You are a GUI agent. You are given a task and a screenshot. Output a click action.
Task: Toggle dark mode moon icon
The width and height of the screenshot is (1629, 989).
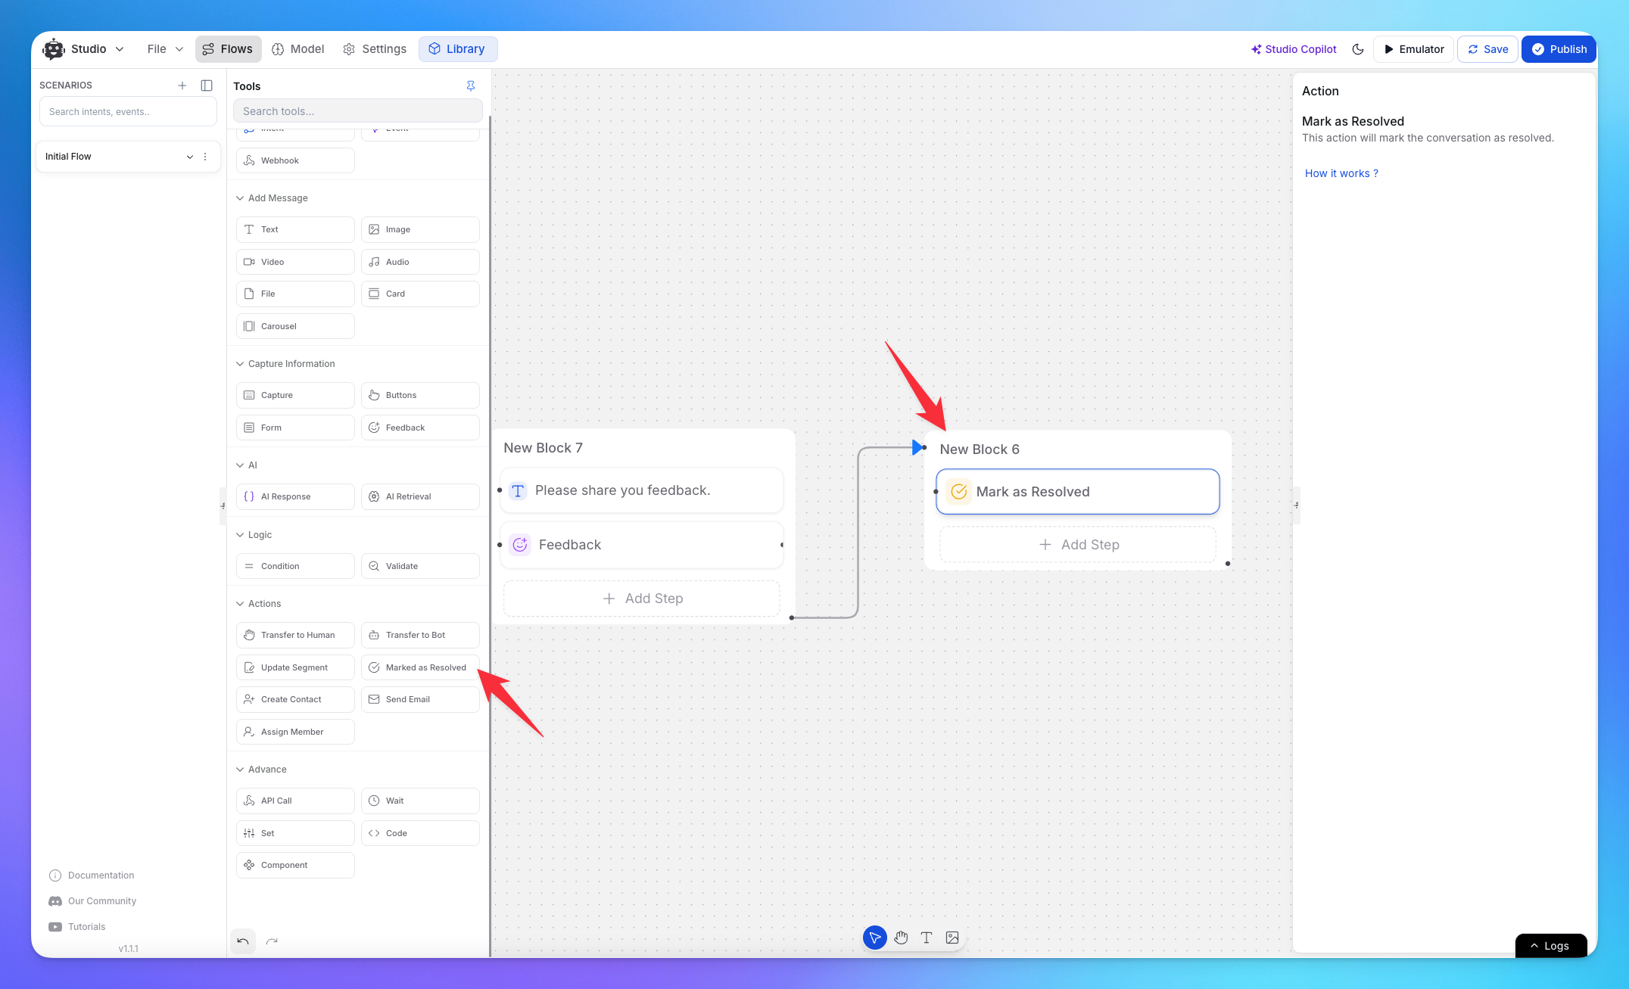coord(1358,49)
